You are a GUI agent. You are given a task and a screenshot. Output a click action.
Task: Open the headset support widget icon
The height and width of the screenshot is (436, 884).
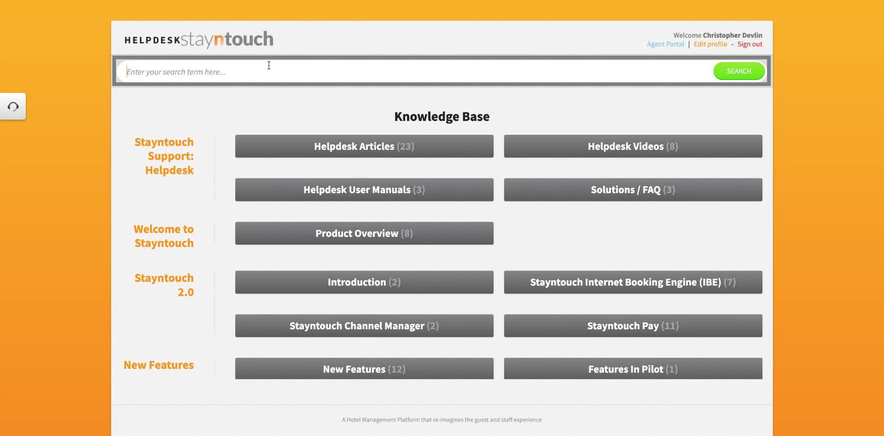tap(13, 107)
